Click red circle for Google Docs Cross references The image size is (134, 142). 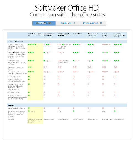pos(59,76)
